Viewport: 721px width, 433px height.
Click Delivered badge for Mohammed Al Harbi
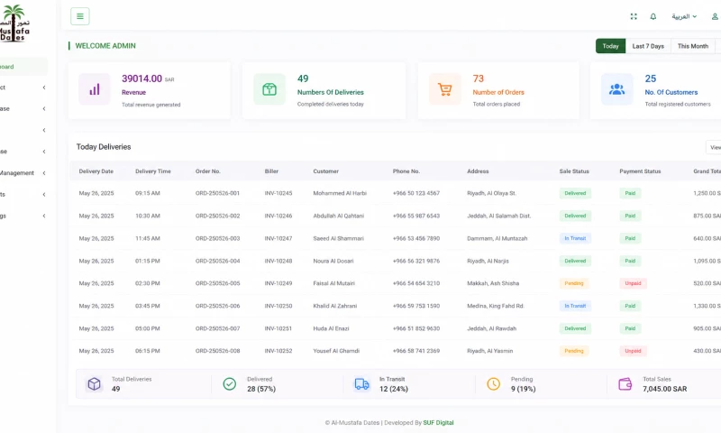point(575,193)
